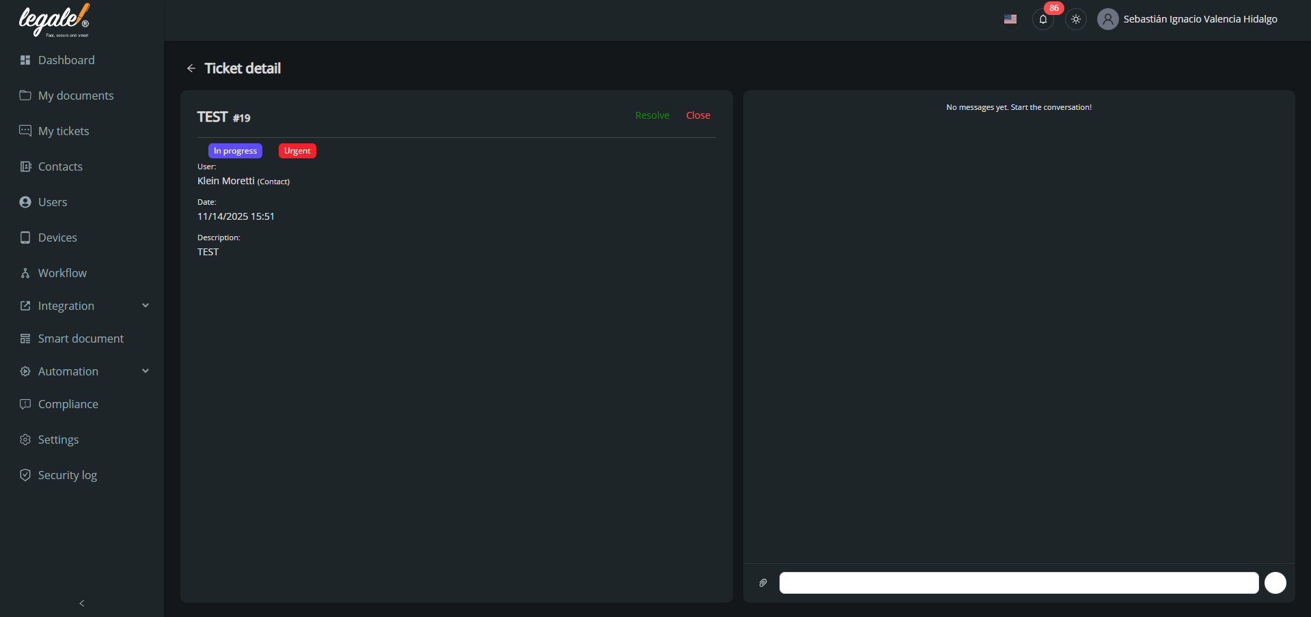Open the Dashboard page

(66, 60)
